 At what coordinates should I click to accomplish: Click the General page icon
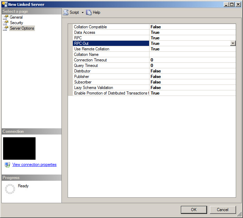[x=6, y=17]
